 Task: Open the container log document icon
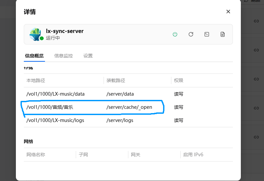(223, 34)
